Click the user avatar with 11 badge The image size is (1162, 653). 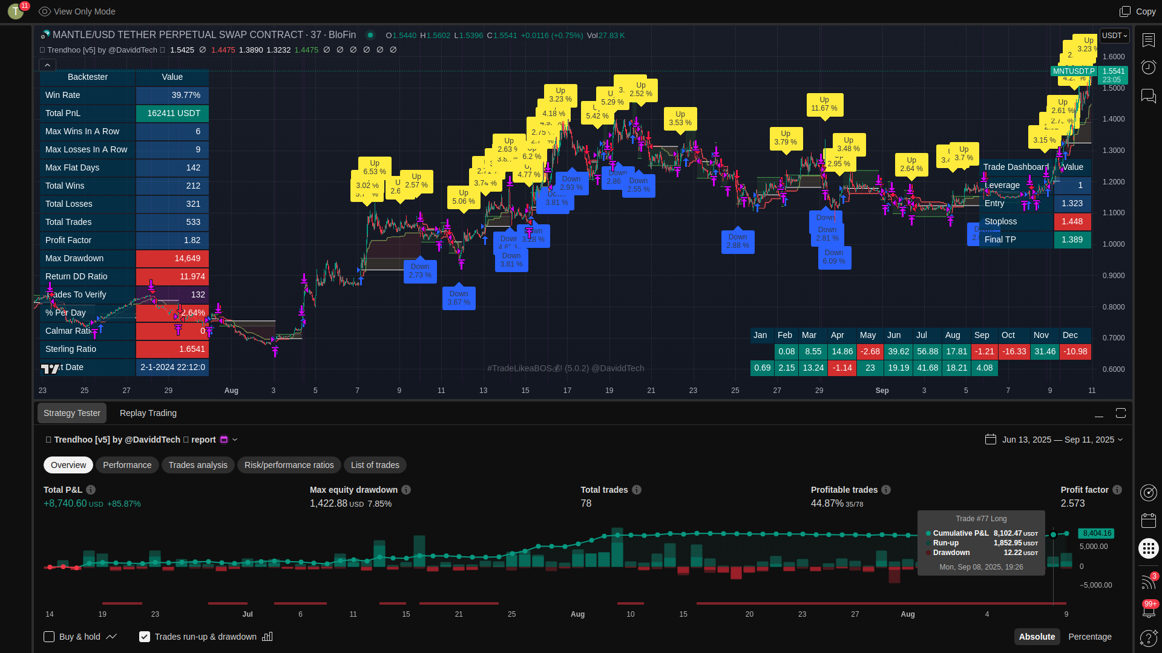(x=17, y=11)
